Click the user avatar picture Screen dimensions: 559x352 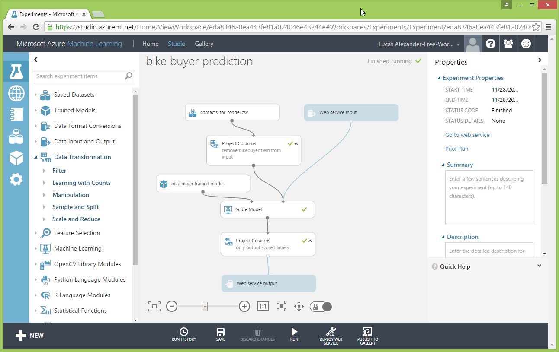(x=473, y=44)
